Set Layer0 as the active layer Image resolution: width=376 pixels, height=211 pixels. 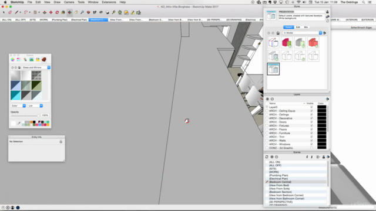[x=267, y=107]
